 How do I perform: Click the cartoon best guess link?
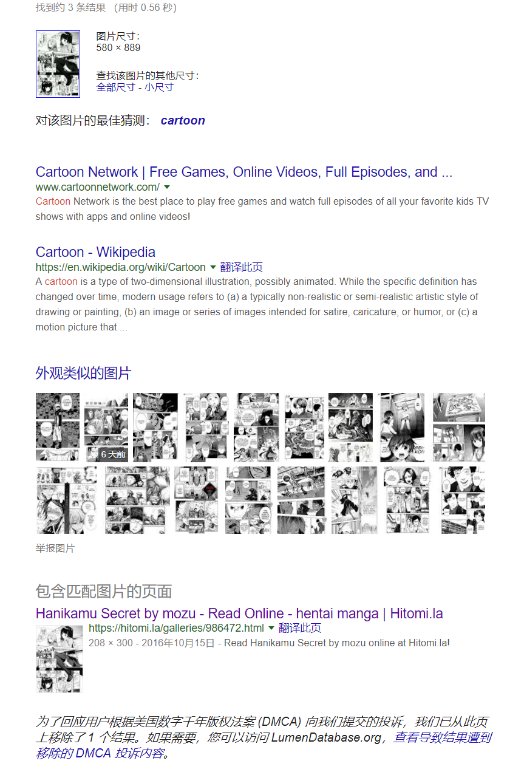tap(183, 120)
